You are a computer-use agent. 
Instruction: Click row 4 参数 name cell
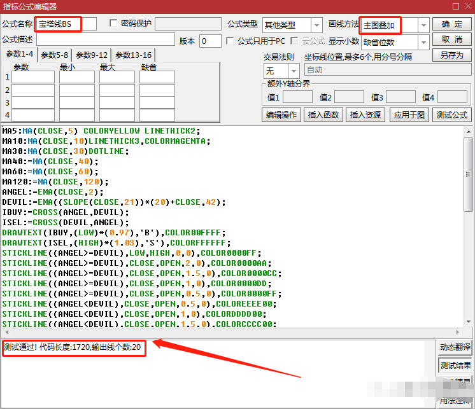(x=33, y=115)
